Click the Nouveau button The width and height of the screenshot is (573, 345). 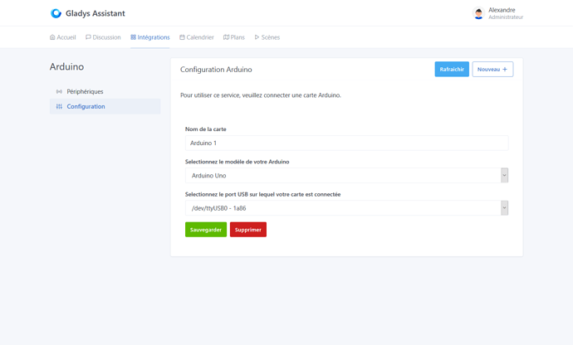pyautogui.click(x=492, y=70)
